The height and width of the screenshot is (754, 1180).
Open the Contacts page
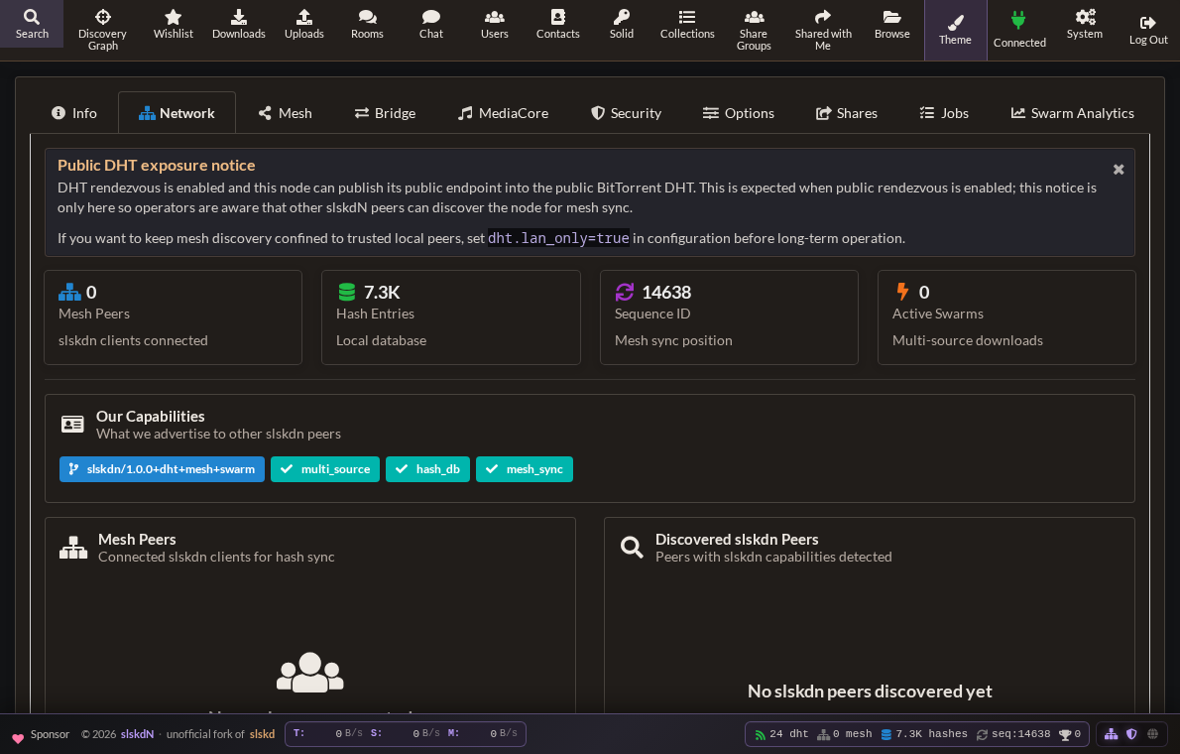(557, 24)
